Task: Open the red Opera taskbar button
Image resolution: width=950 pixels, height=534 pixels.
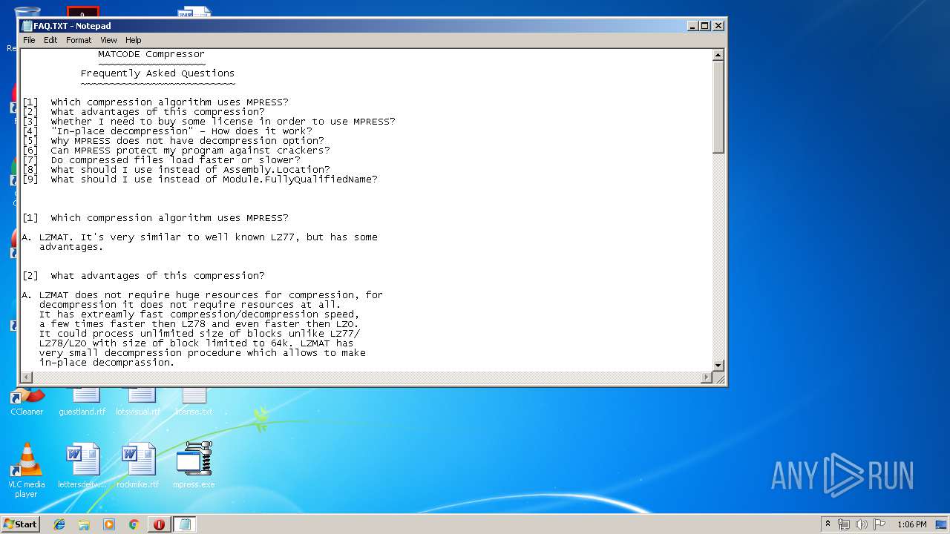Action: (159, 524)
